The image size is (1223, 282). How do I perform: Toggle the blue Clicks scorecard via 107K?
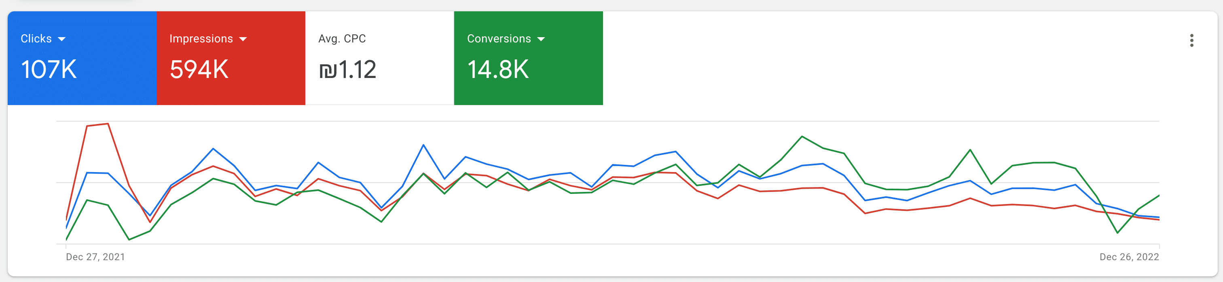(49, 69)
